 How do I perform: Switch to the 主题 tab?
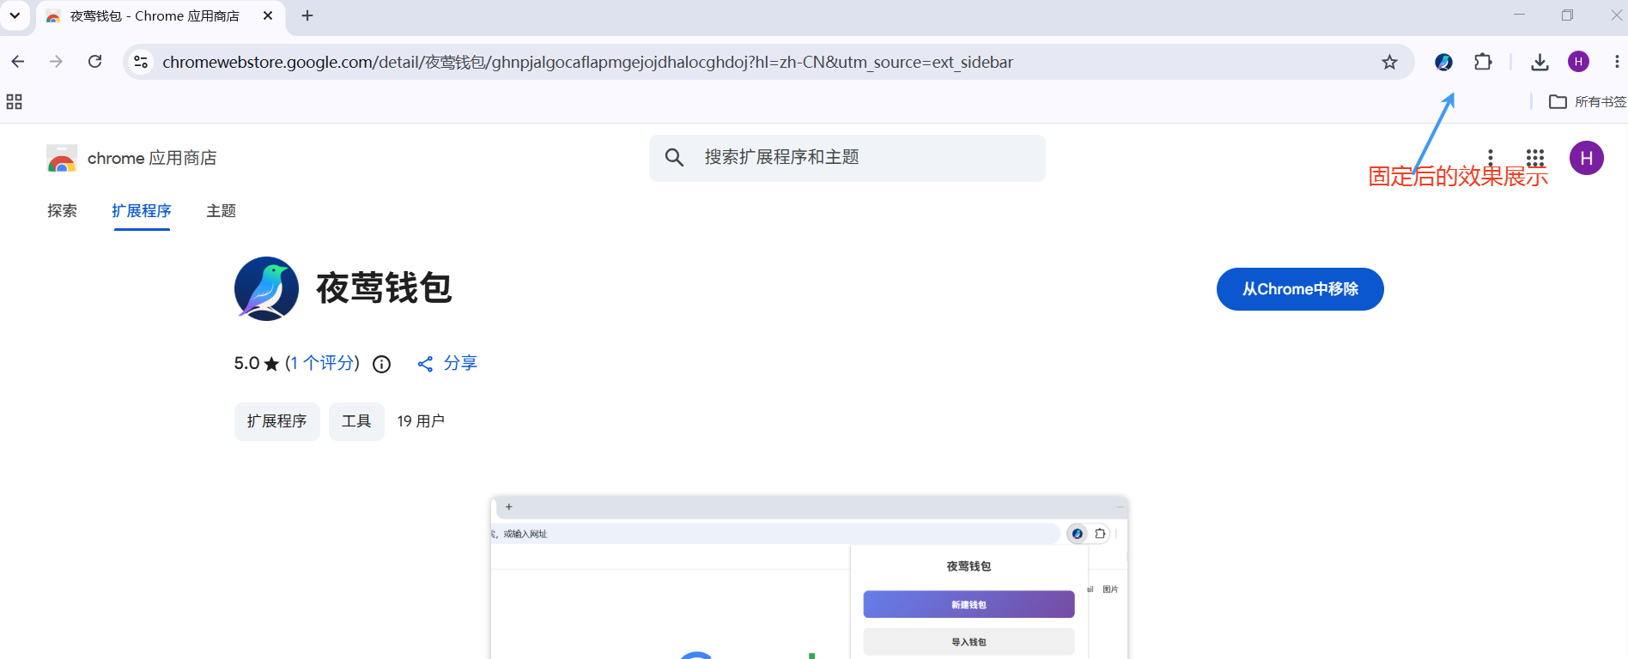coord(221,211)
